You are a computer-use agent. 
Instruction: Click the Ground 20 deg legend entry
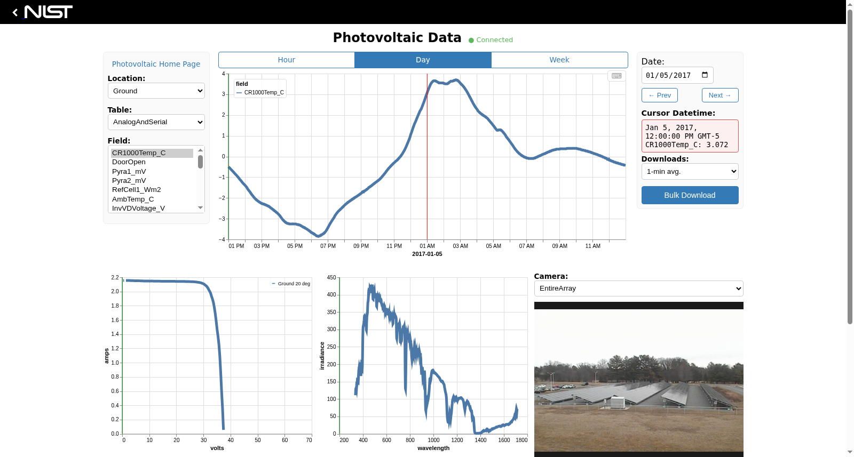[291, 284]
